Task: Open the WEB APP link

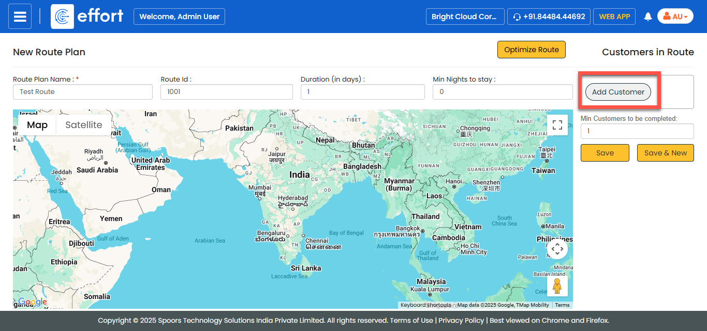Action: coord(614,17)
